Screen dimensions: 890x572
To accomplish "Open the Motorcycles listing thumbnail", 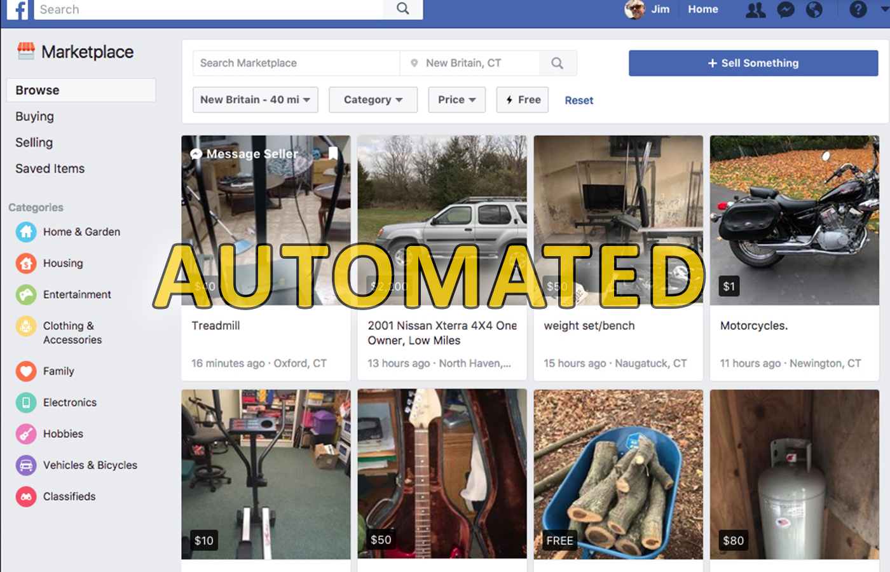I will pos(794,219).
